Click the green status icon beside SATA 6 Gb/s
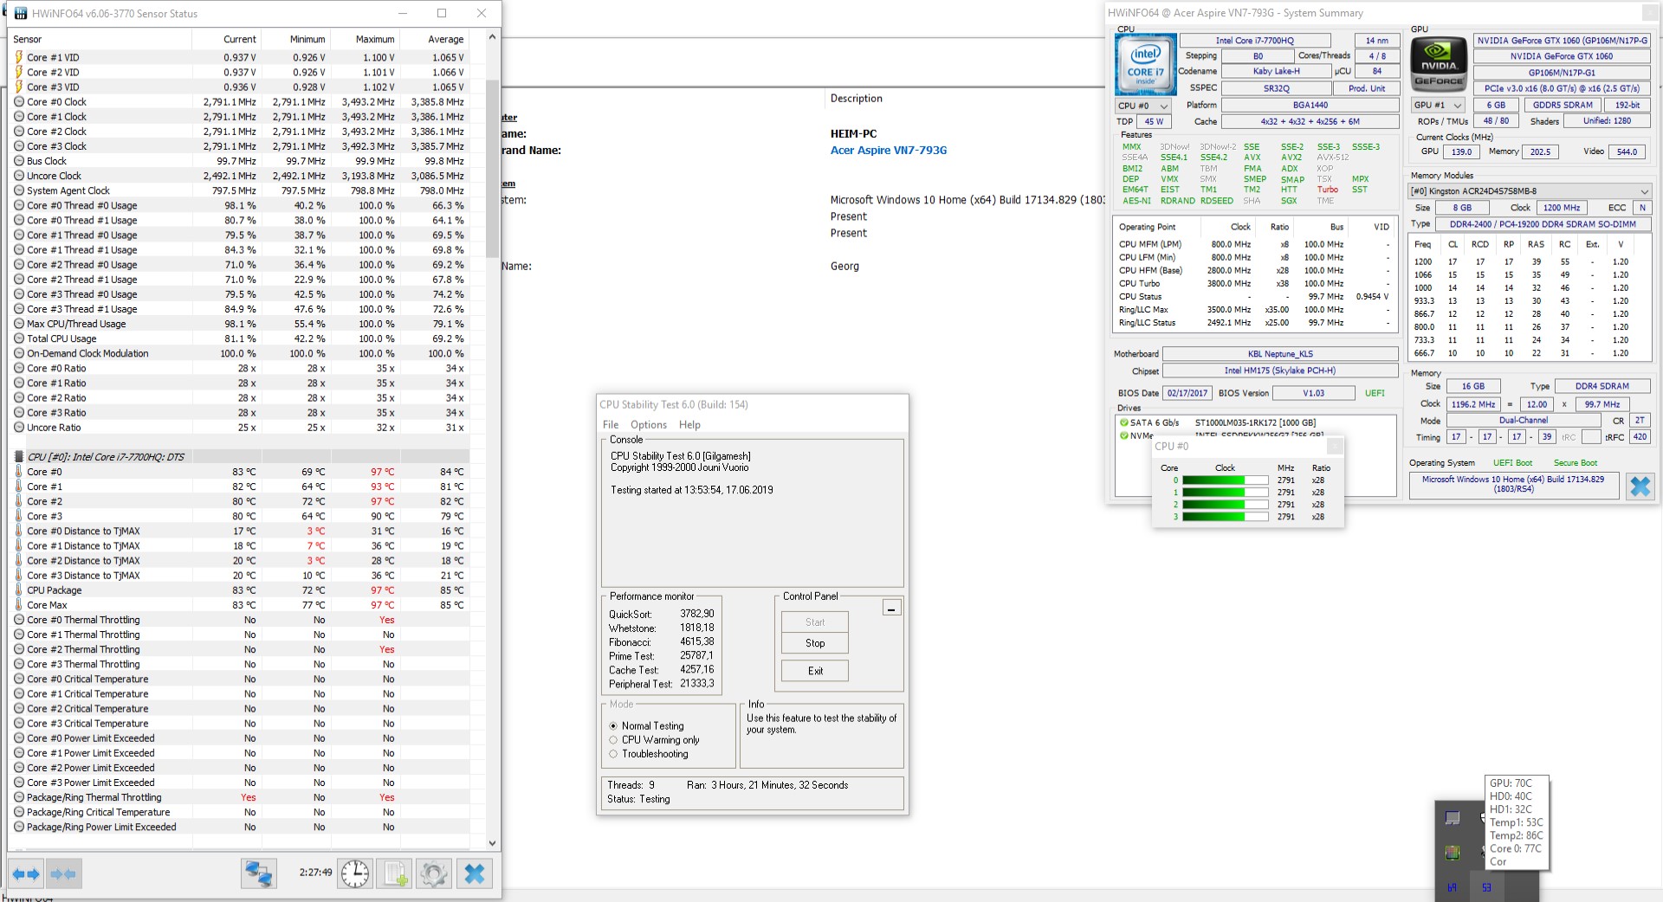 [1123, 422]
